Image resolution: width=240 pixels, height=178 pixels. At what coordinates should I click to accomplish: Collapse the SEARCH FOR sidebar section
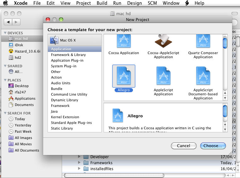pos(5,113)
